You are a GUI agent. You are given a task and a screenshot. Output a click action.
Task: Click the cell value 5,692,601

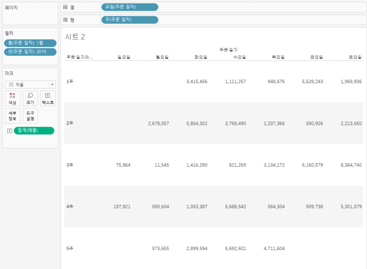pos(235,249)
